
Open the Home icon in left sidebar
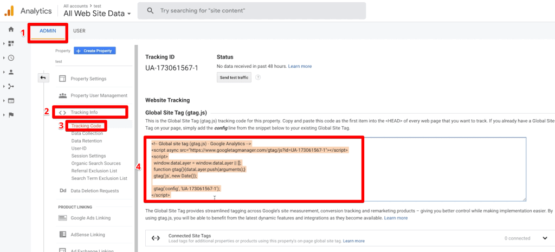tap(11, 29)
